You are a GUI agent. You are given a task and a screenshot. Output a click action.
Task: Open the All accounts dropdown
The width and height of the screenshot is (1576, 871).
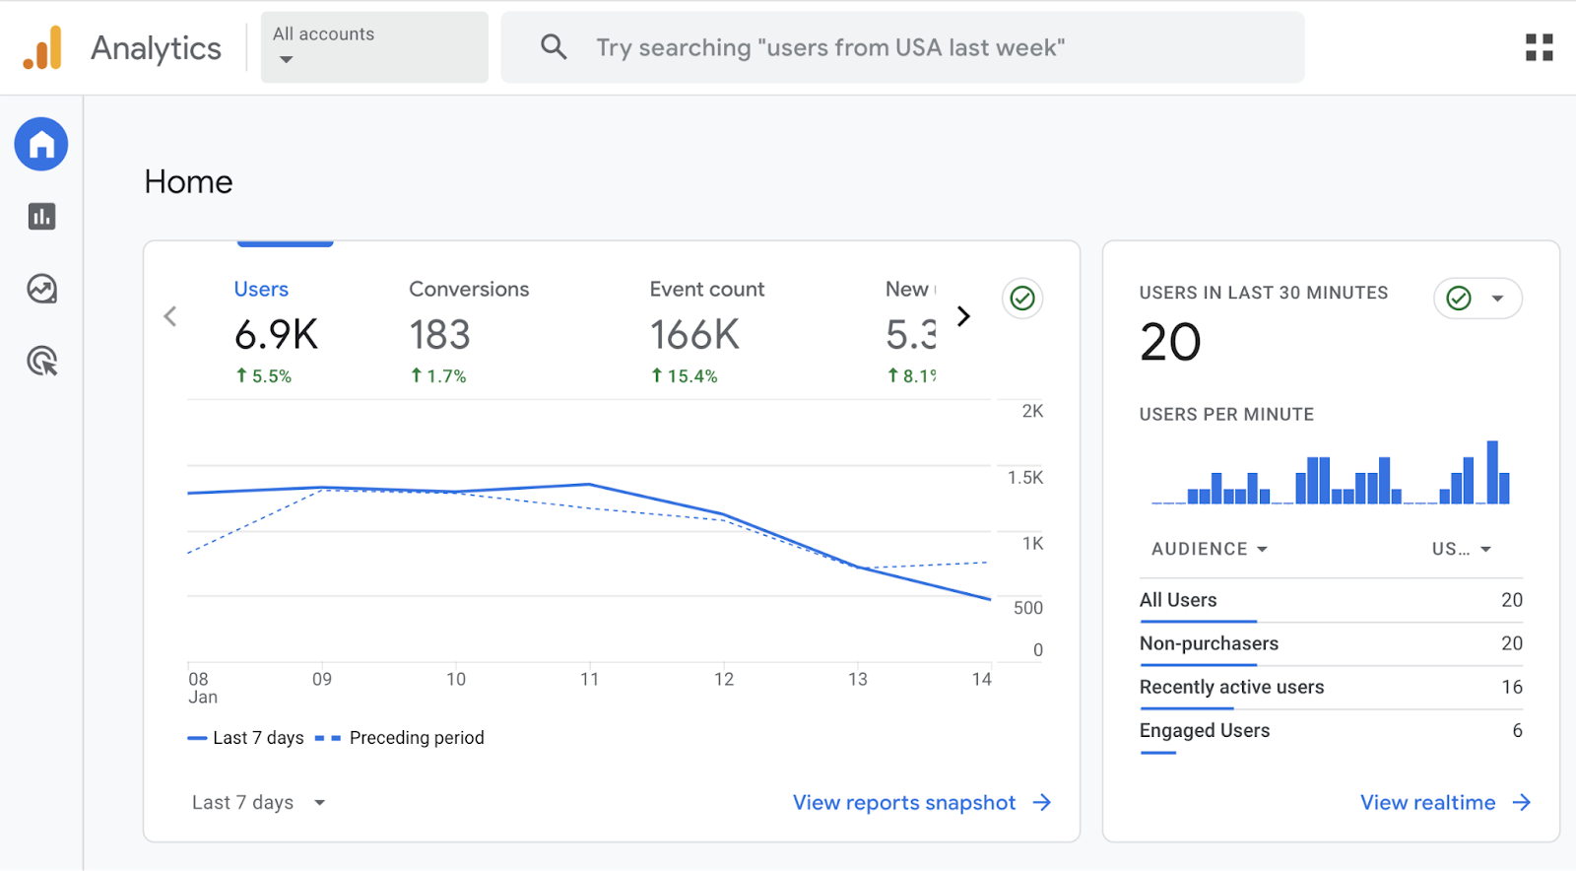coord(374,47)
